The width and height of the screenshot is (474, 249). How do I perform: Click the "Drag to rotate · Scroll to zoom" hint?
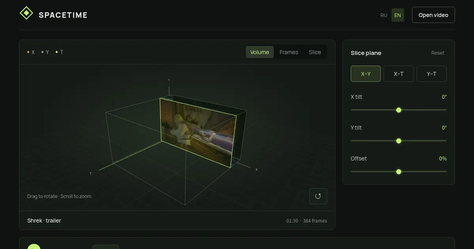click(59, 196)
